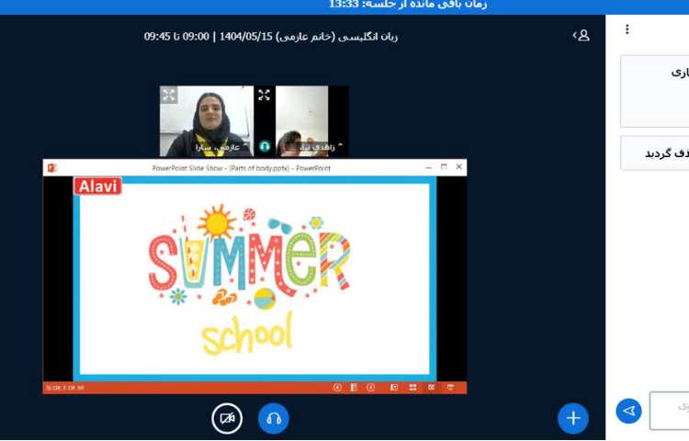Open the blue plus actions button
Image resolution: width=689 pixels, height=441 pixels.
573,419
